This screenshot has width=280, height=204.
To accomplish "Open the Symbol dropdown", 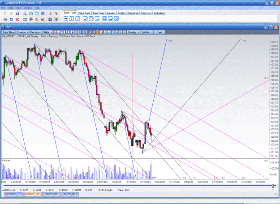I will [x=147, y=32].
